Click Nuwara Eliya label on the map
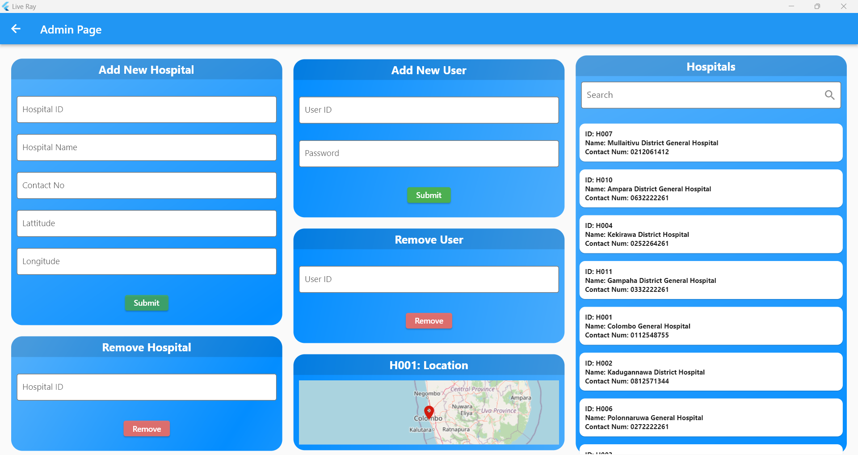 (463, 410)
